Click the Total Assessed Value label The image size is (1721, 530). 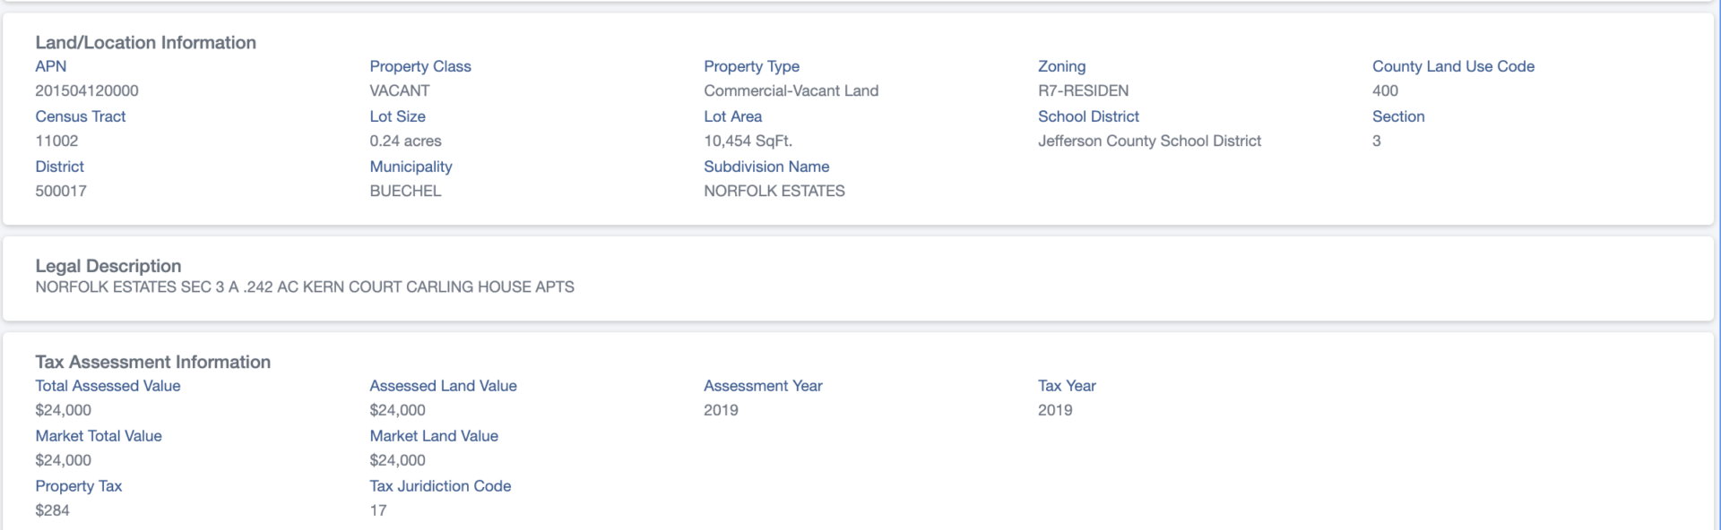pyautogui.click(x=108, y=386)
